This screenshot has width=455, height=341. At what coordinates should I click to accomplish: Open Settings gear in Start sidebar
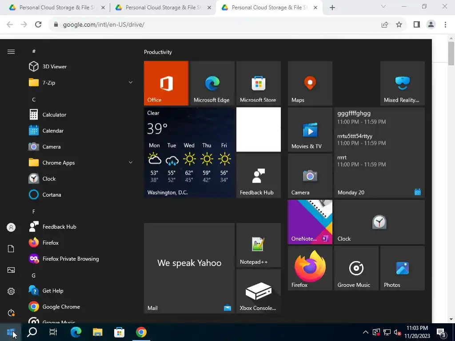coord(11,291)
